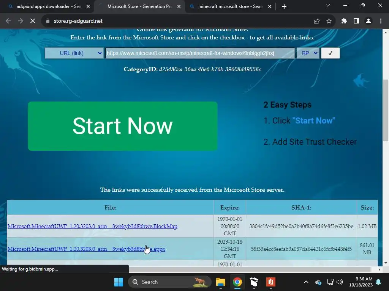Click the Chrome icon in the taskbar
Screen dimensions: 389x291
pos(237,282)
